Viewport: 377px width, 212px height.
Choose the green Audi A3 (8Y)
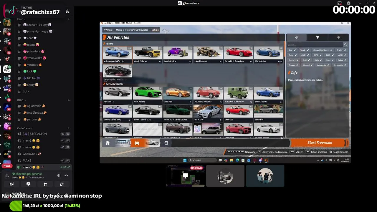148,95
